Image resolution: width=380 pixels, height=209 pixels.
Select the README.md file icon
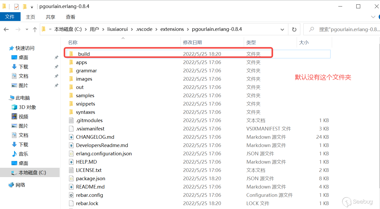click(x=71, y=187)
